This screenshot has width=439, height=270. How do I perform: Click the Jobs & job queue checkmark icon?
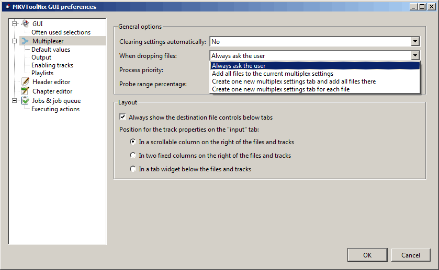25,100
